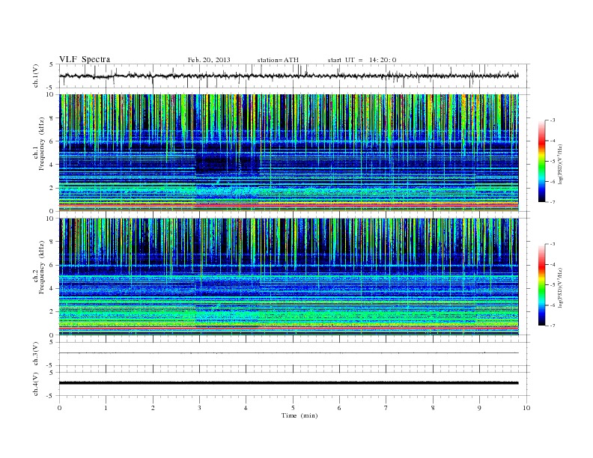Click inside the ch.1 spectrogram panel
The width and height of the screenshot is (593, 458).
click(288, 152)
